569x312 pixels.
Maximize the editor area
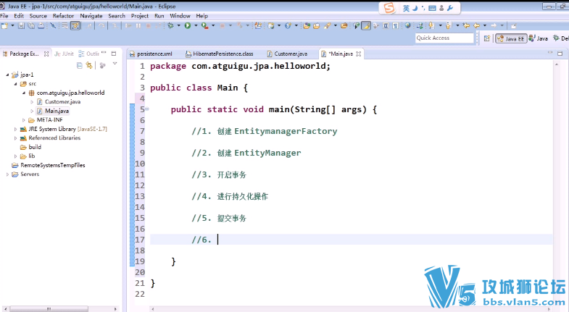[560, 54]
